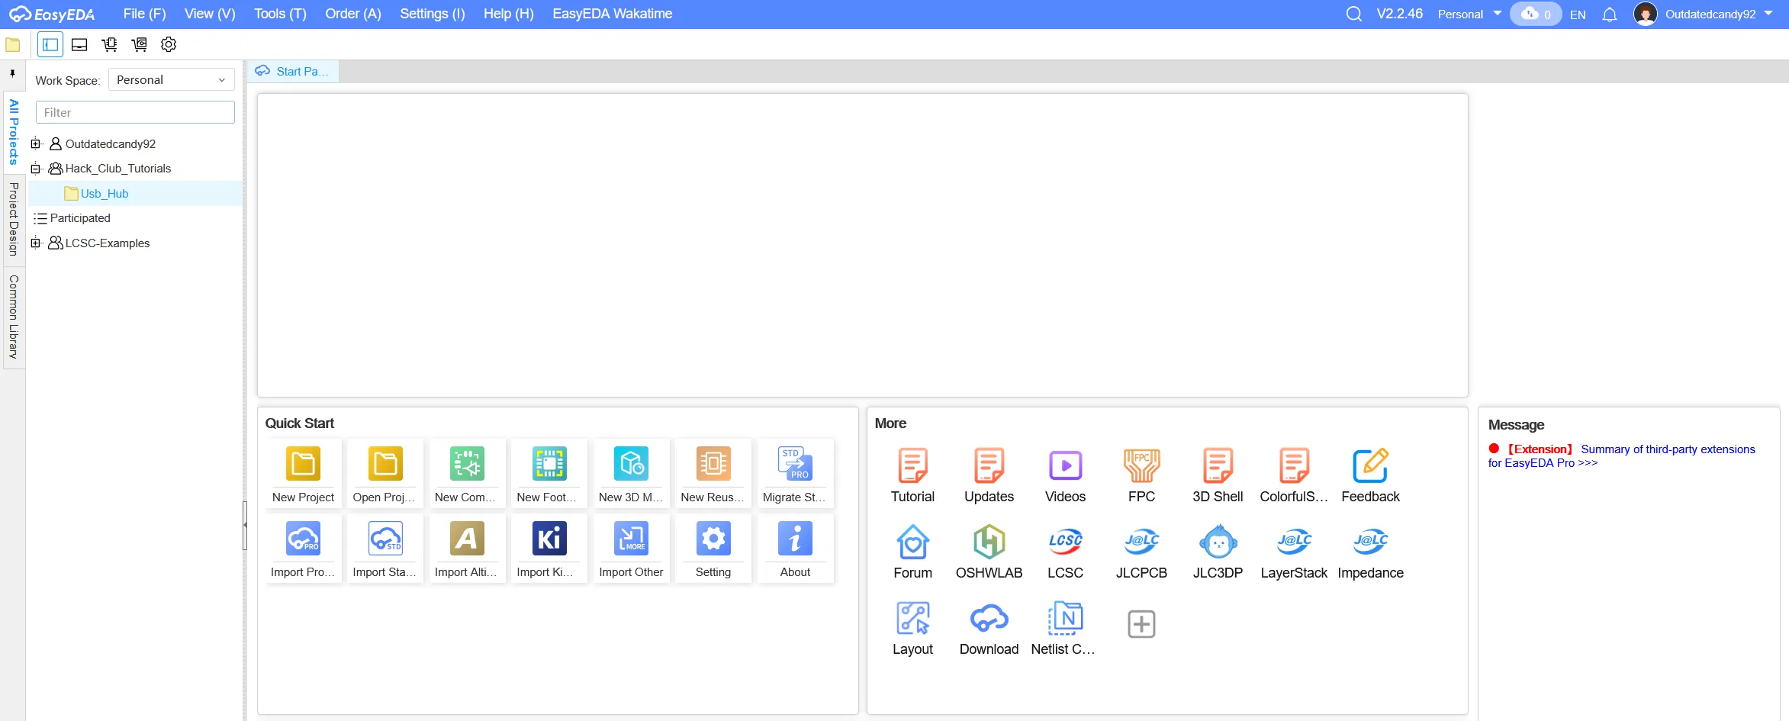Screen dimensions: 1789x721
Task: Open Netlist Compare tool
Action: coord(1065,628)
